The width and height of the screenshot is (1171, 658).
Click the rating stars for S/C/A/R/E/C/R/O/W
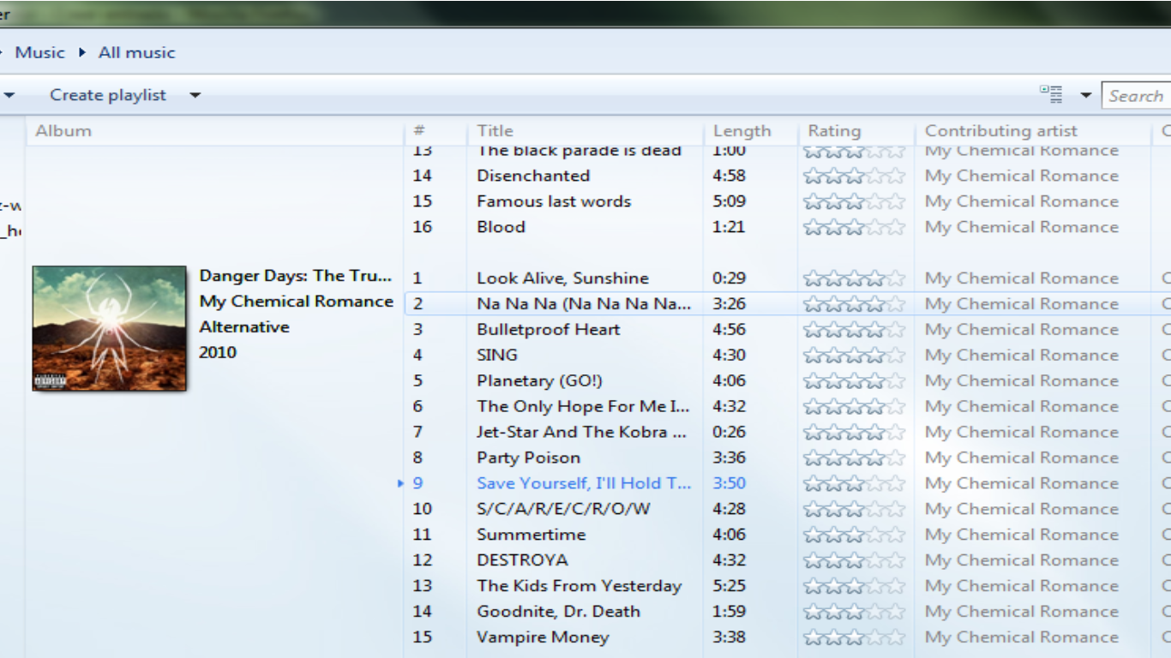854,509
